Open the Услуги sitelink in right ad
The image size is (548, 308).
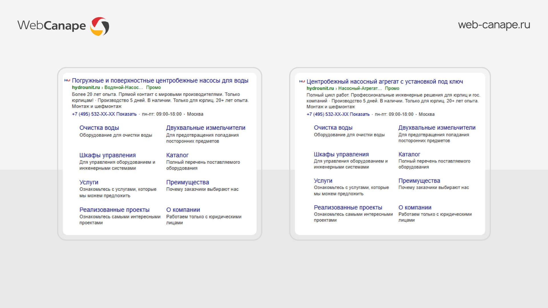click(323, 181)
